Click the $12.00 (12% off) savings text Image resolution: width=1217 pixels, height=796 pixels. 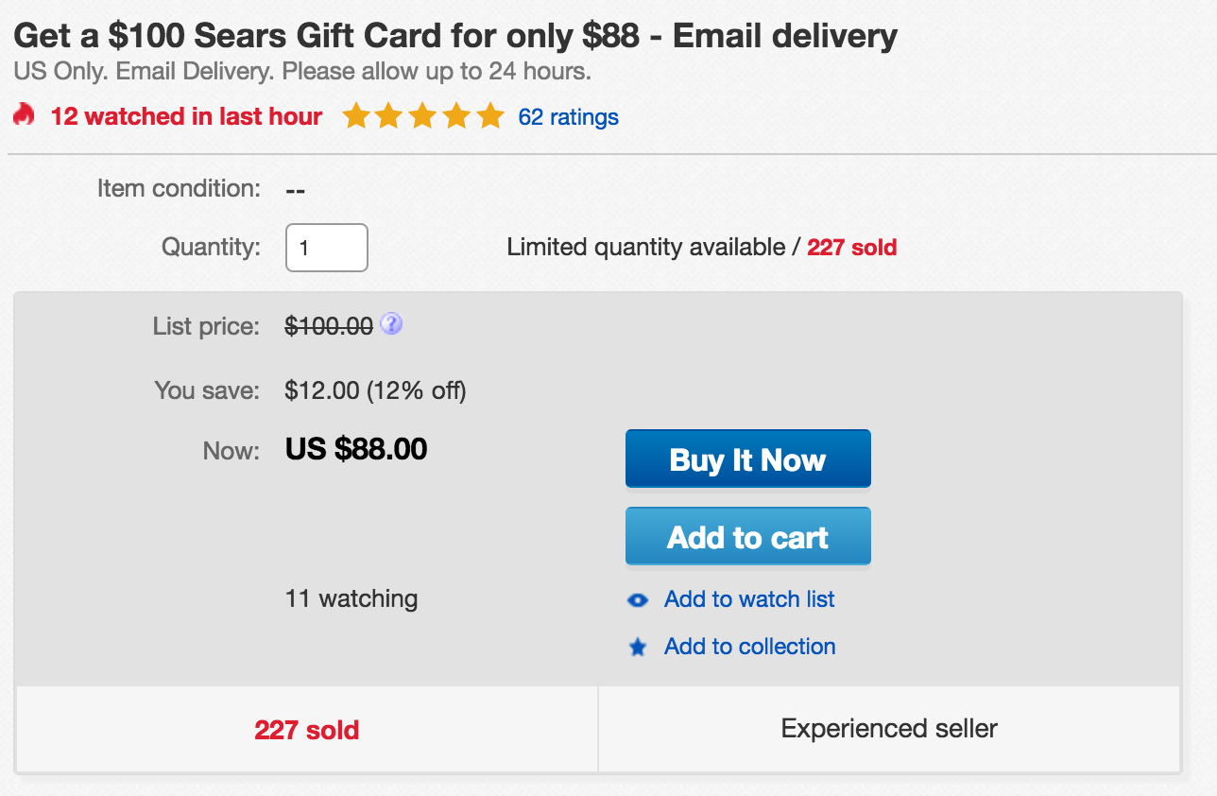pyautogui.click(x=375, y=390)
